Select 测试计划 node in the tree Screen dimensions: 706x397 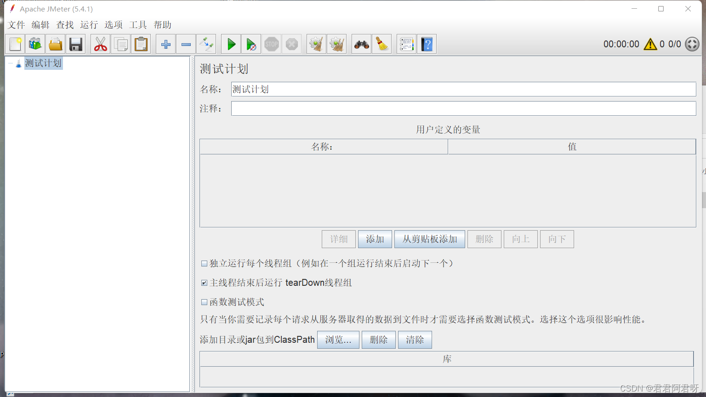click(43, 63)
